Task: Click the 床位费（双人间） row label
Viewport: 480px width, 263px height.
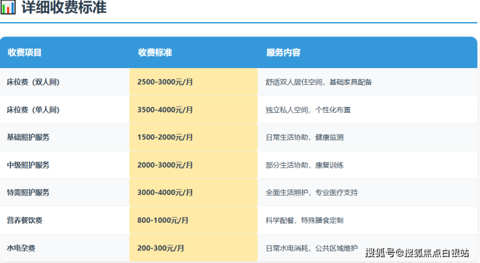Action: [x=37, y=82]
